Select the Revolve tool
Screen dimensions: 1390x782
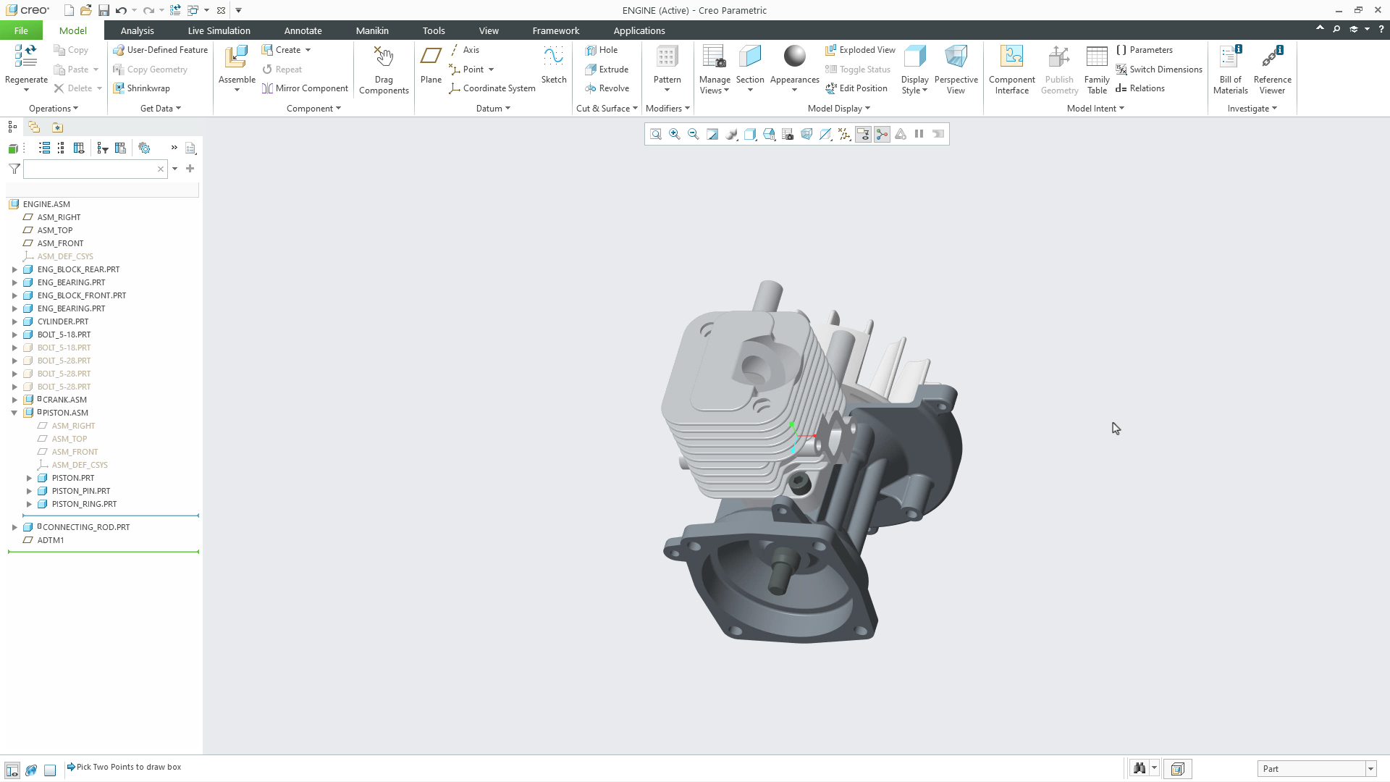(607, 88)
